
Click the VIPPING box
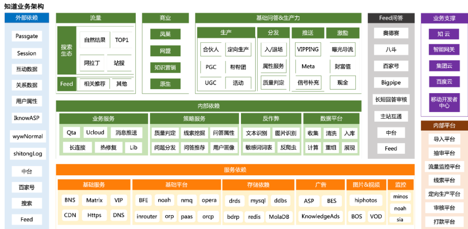(308, 49)
